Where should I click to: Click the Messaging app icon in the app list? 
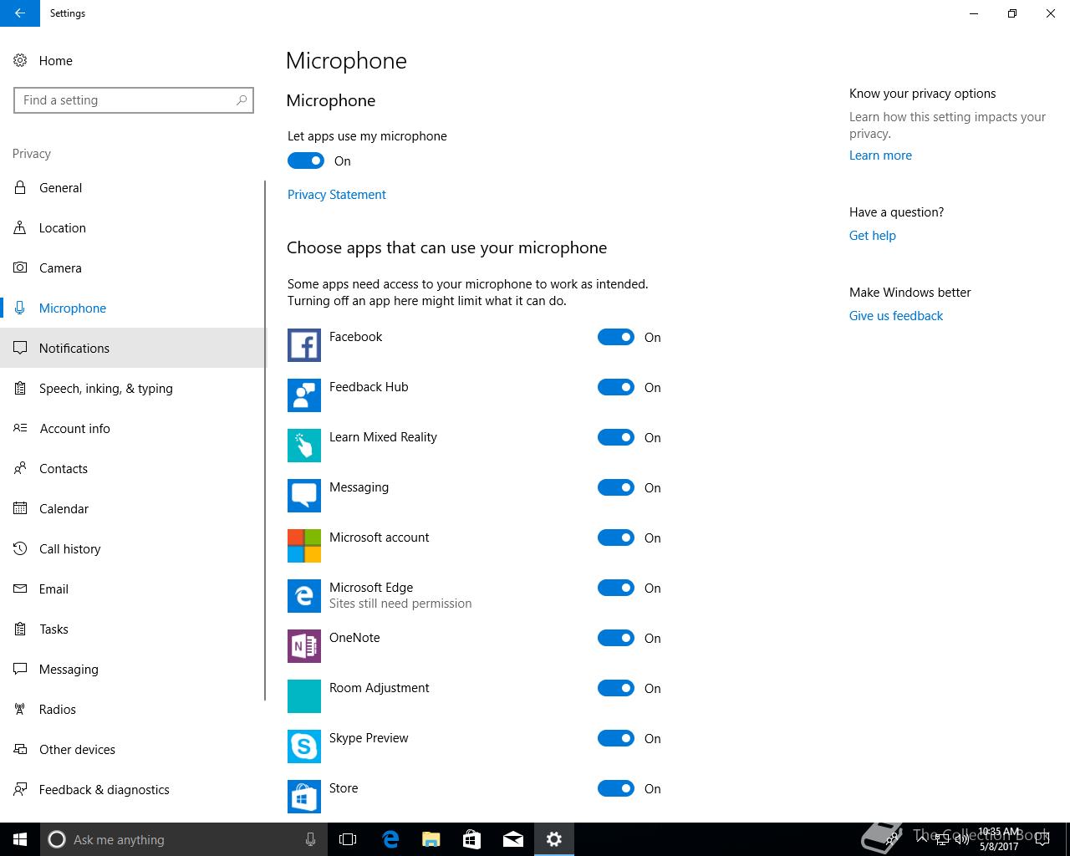(x=304, y=496)
